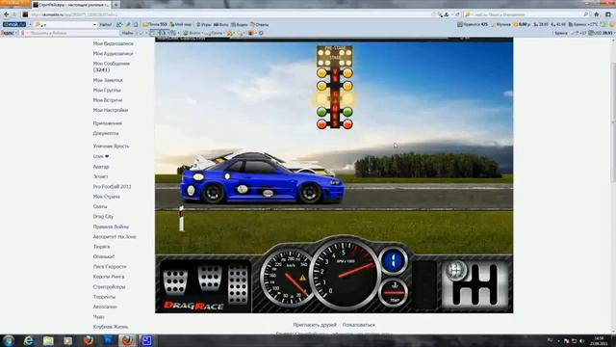The width and height of the screenshot is (616, 347).
Task: Open Документы in sidebar
Action: point(106,133)
